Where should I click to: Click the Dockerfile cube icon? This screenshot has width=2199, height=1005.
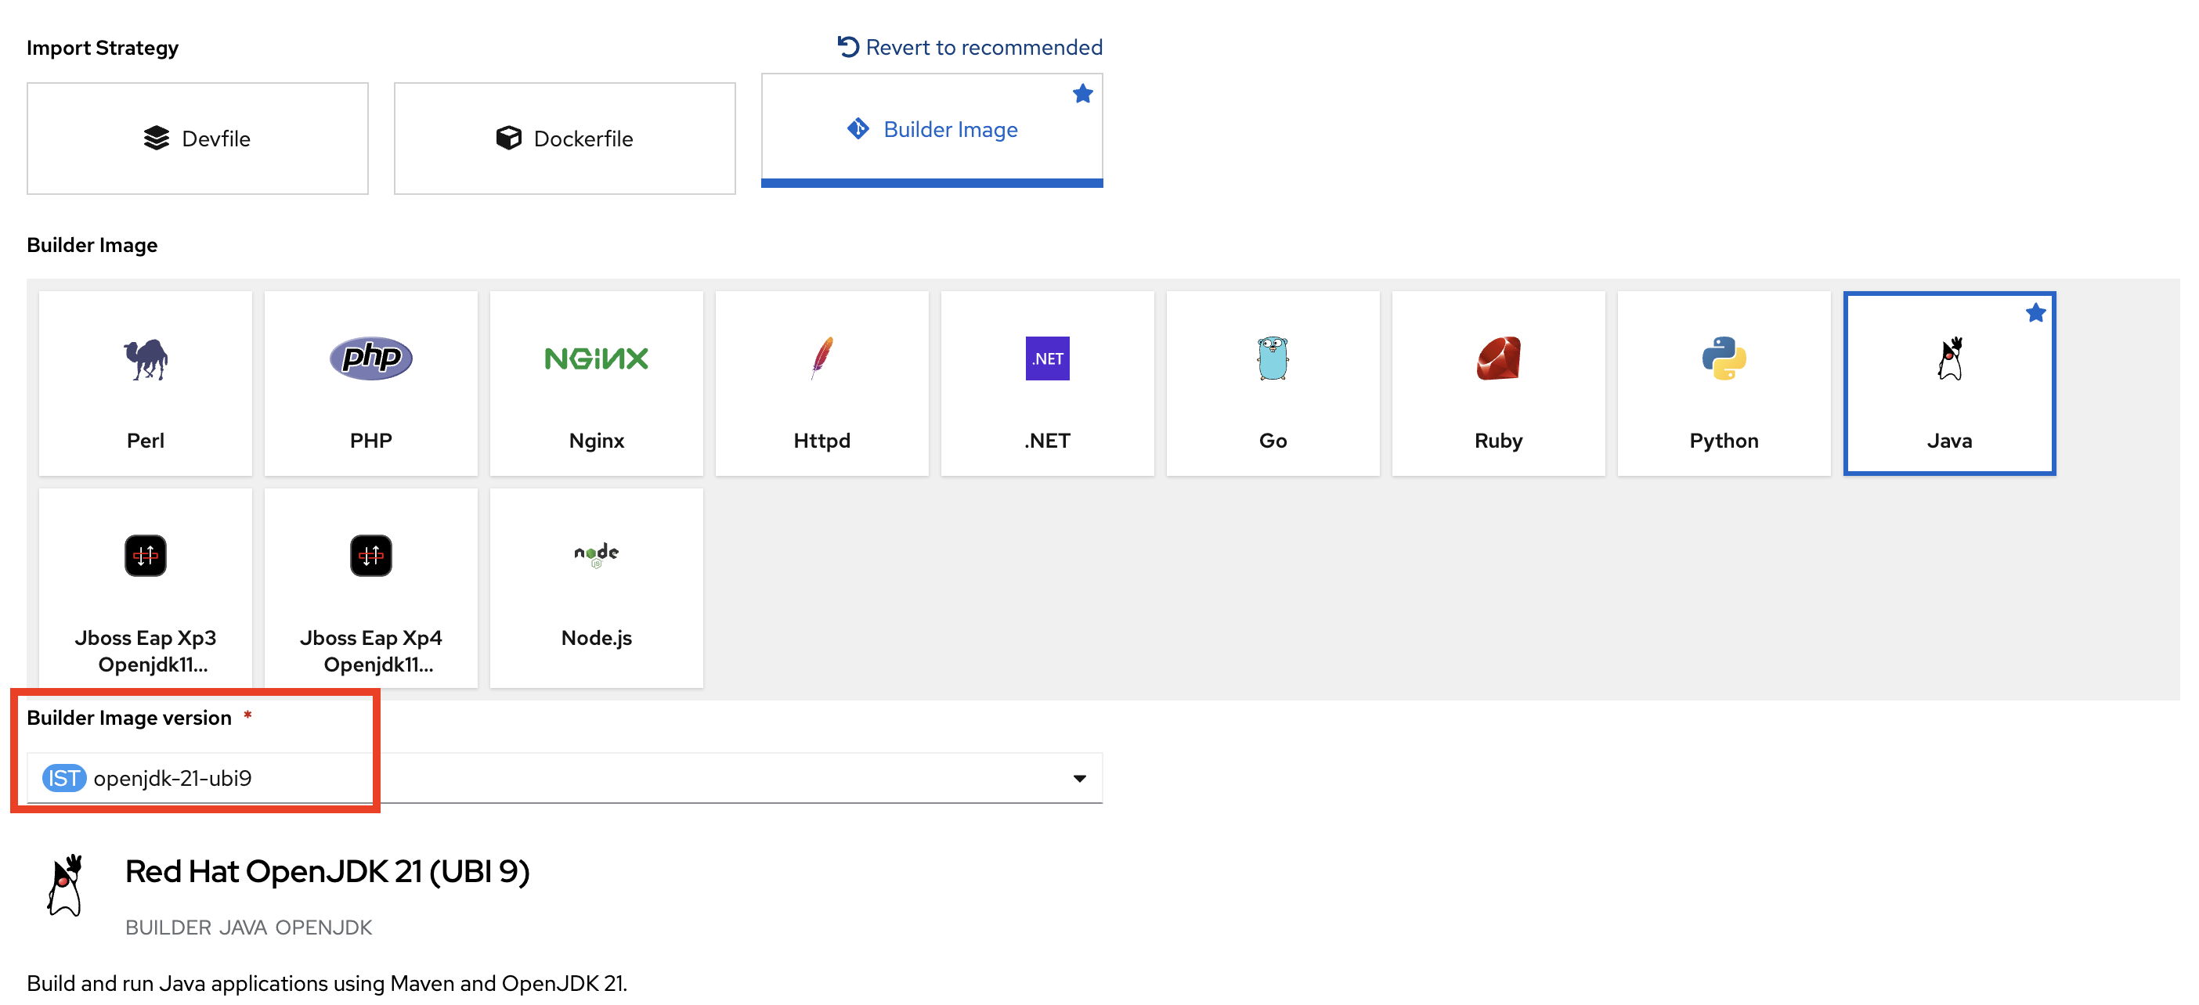(508, 139)
